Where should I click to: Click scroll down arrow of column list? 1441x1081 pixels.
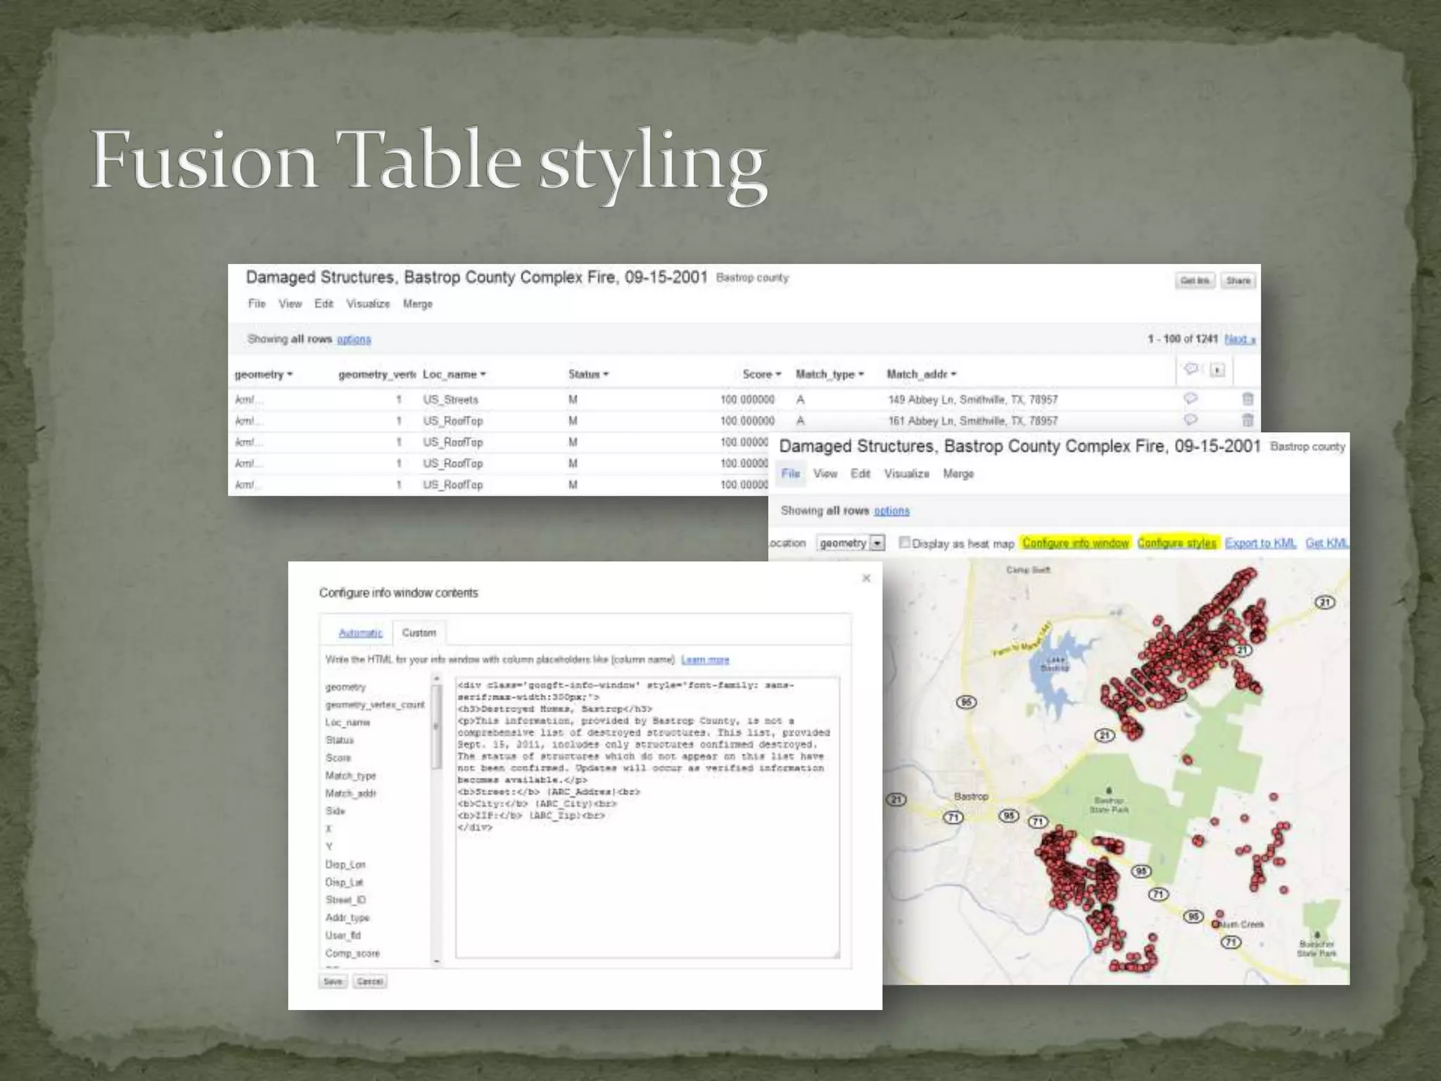click(436, 961)
